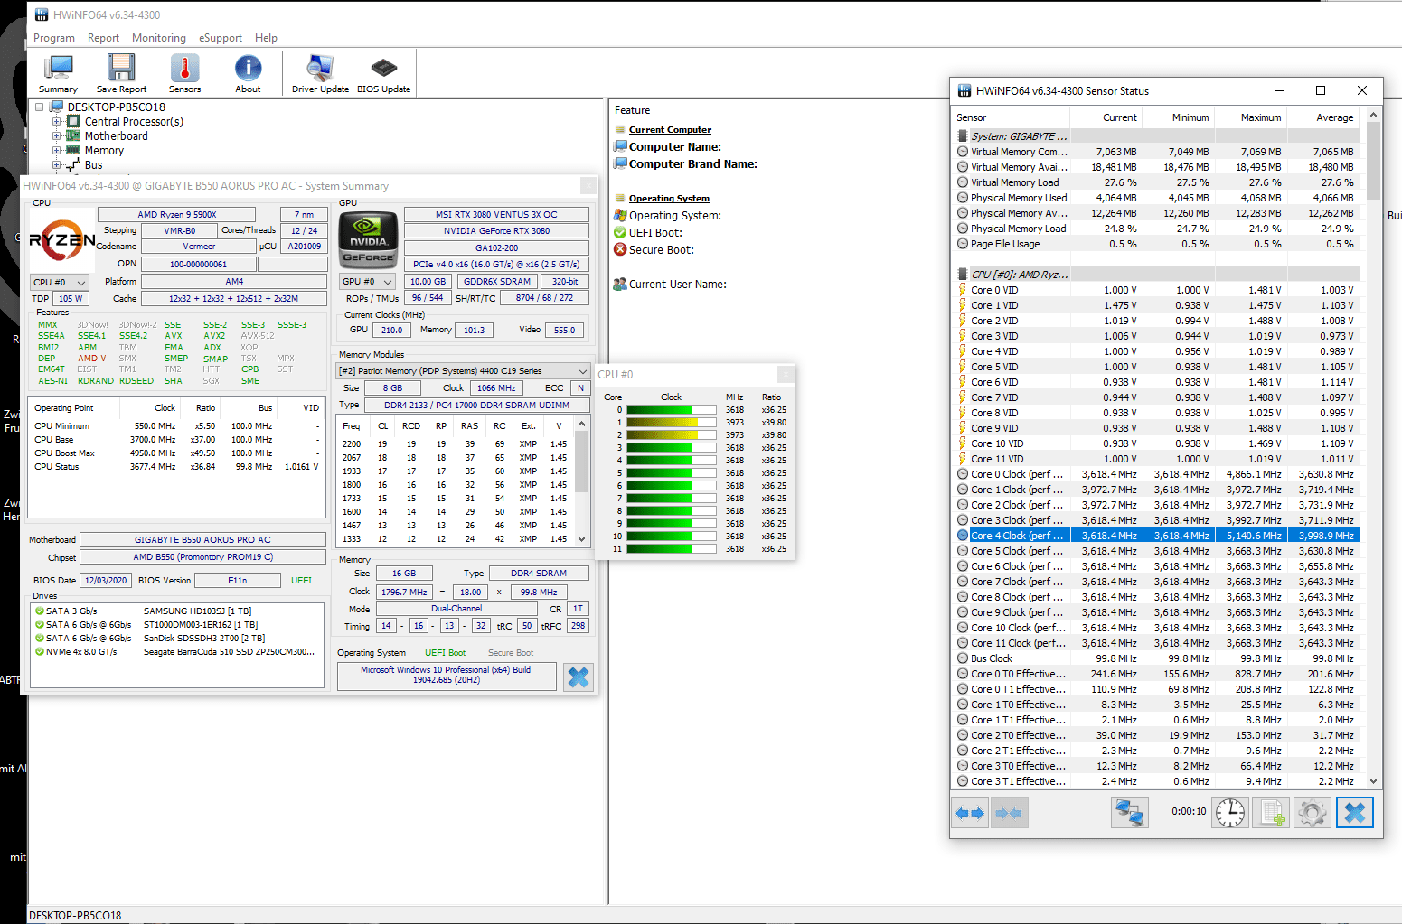
Task: Click the Core 0 VID lightning icon
Action: click(963, 290)
